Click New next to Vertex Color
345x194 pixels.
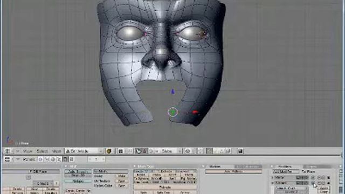[x=121, y=185]
